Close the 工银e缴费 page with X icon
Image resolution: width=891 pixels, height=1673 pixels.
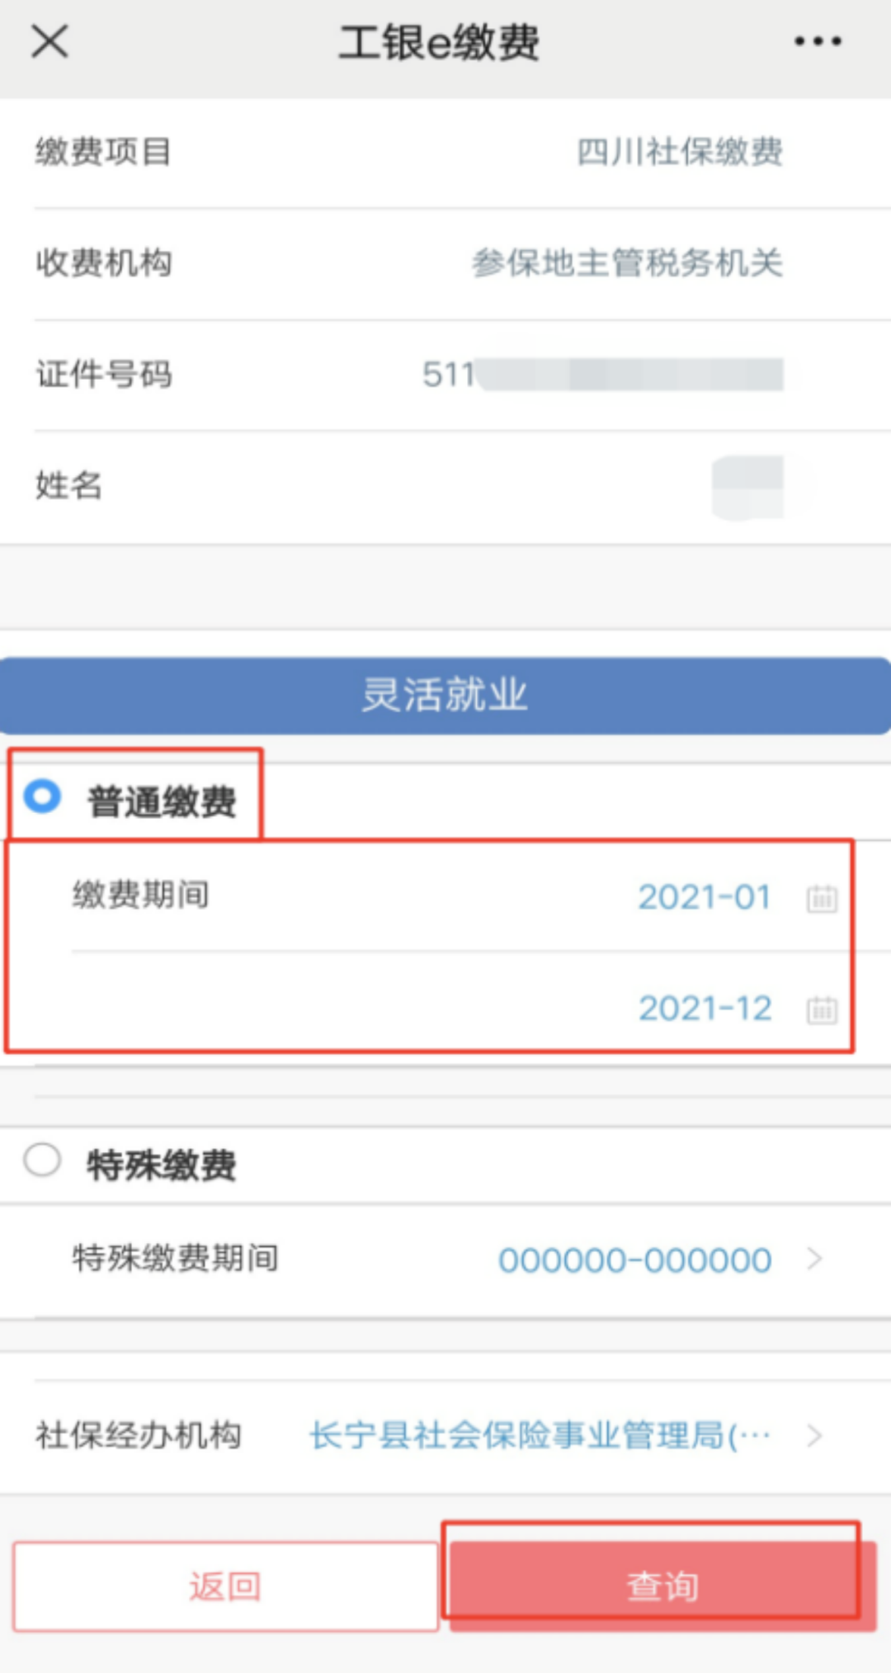coord(49,40)
